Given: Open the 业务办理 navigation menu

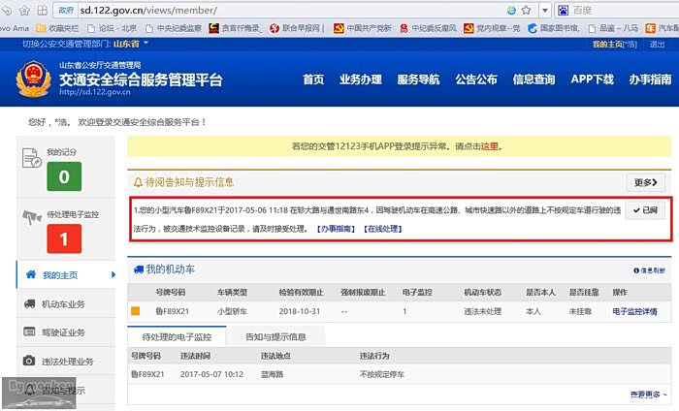Looking at the screenshot, I should pyautogui.click(x=361, y=79).
